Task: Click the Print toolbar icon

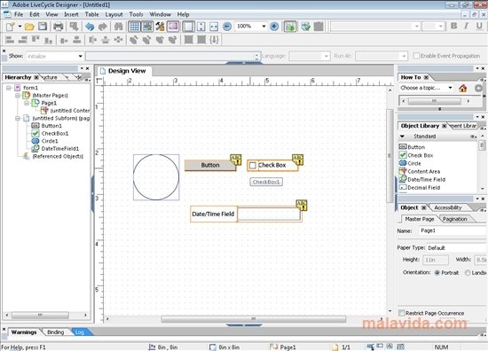Action: [x=59, y=27]
